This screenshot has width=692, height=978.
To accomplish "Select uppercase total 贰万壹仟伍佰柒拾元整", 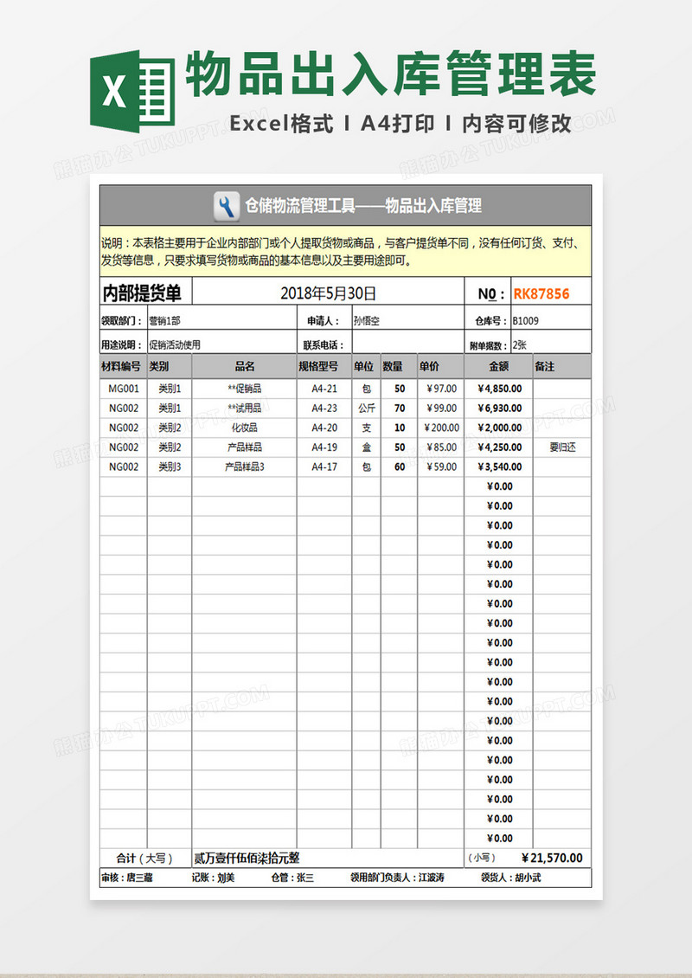I will coord(247,859).
